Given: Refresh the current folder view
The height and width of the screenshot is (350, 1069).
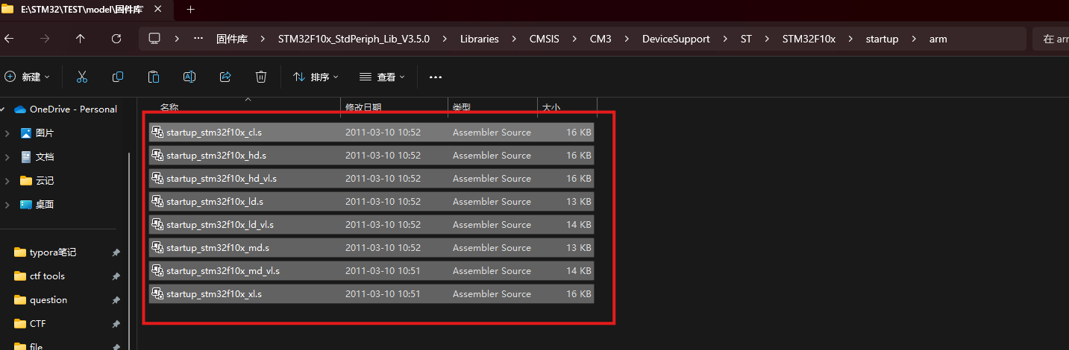Looking at the screenshot, I should [116, 39].
